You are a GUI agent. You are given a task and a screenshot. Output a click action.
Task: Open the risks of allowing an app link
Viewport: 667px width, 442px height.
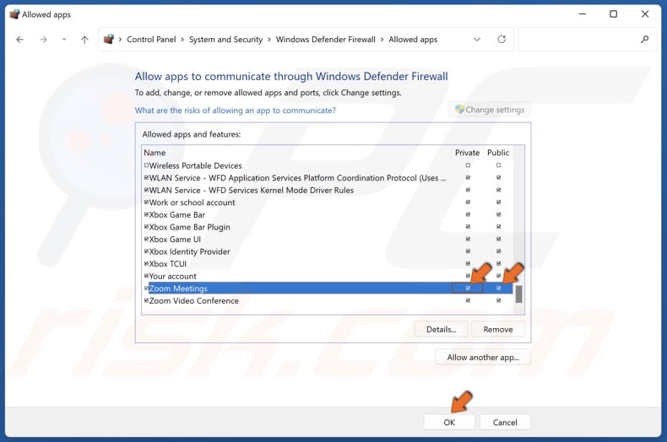coord(236,110)
